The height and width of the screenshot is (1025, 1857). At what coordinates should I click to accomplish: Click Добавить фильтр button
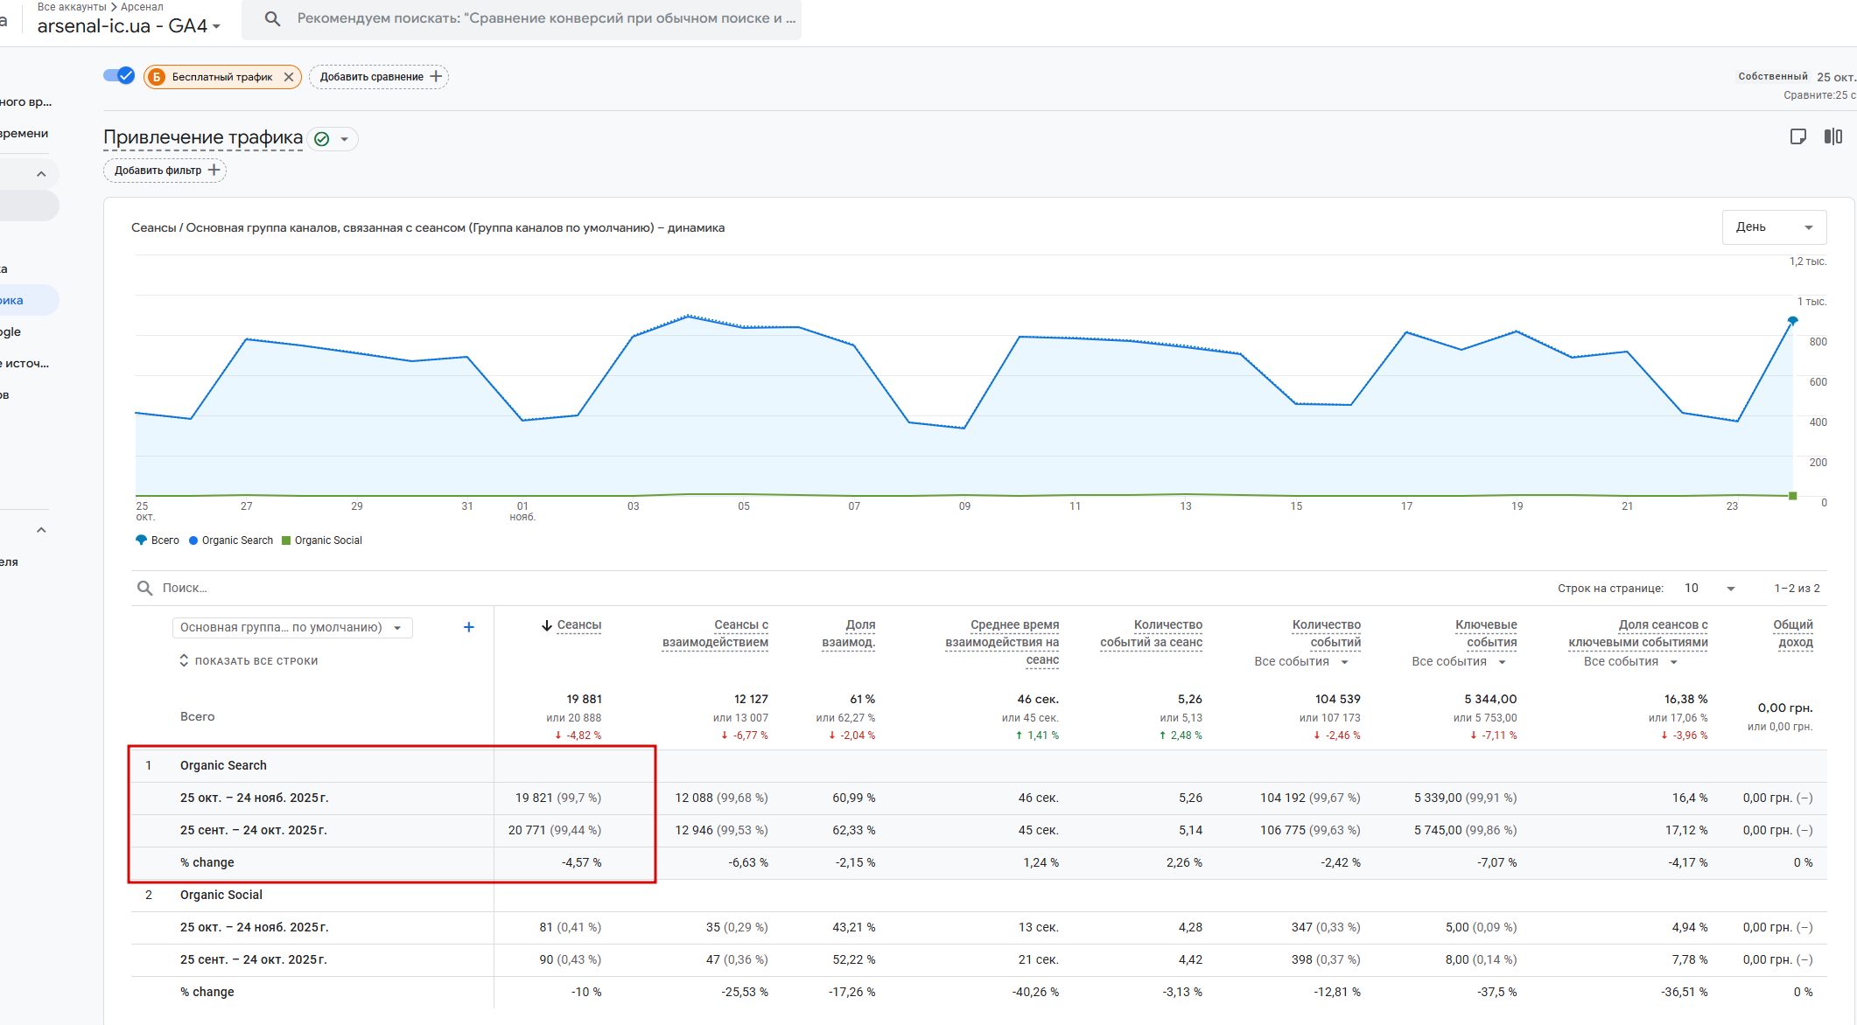(165, 170)
